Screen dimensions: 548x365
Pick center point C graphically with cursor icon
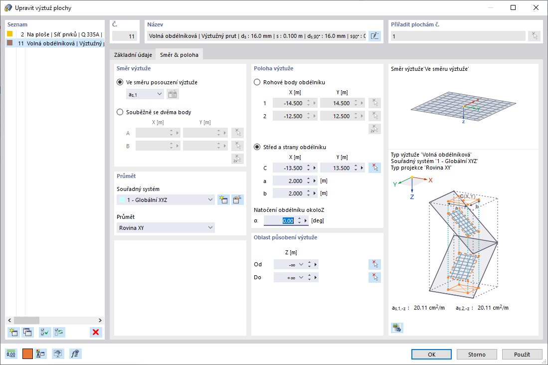point(374,168)
